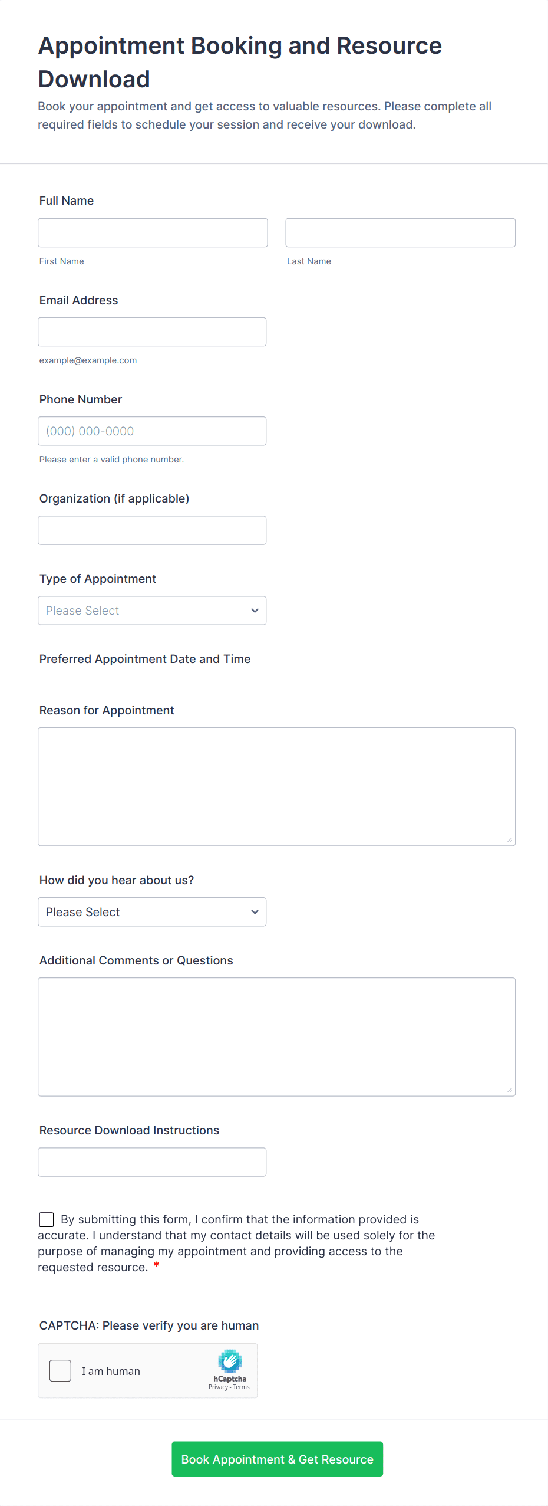
Task: Open the hCaptcha Terms link
Action: tap(242, 1387)
